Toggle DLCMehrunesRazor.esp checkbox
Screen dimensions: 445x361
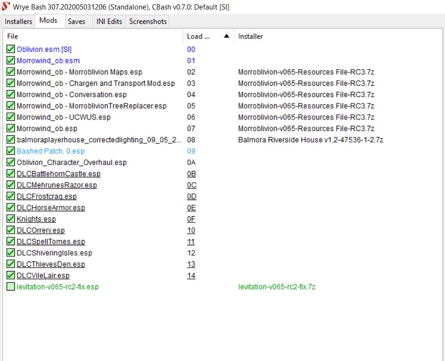point(10,185)
